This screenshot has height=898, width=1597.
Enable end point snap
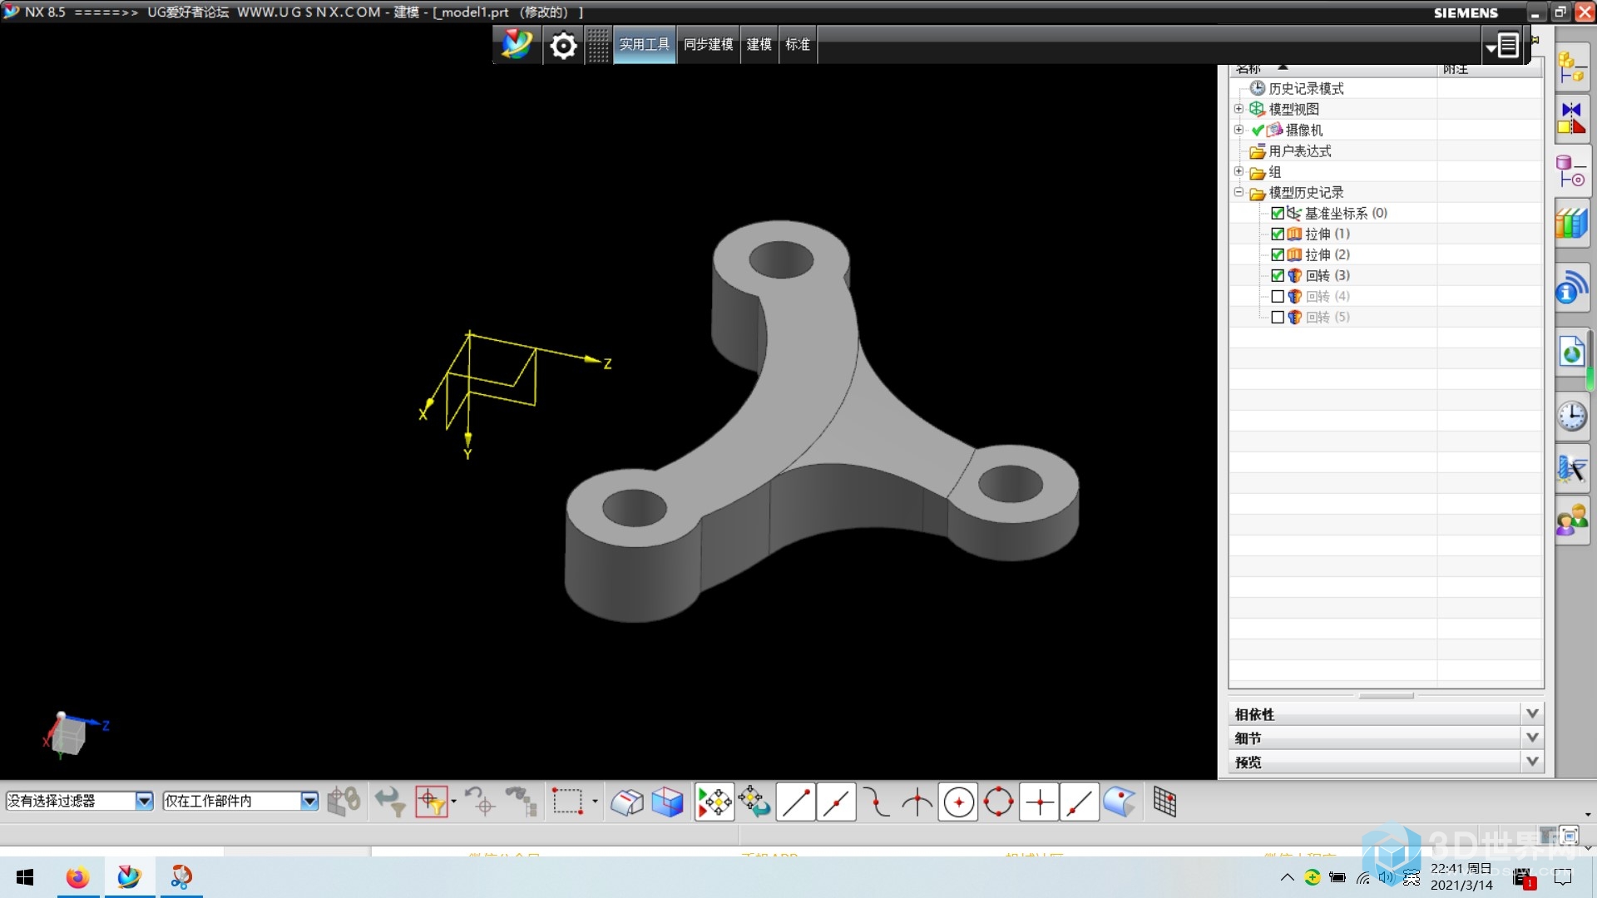795,802
